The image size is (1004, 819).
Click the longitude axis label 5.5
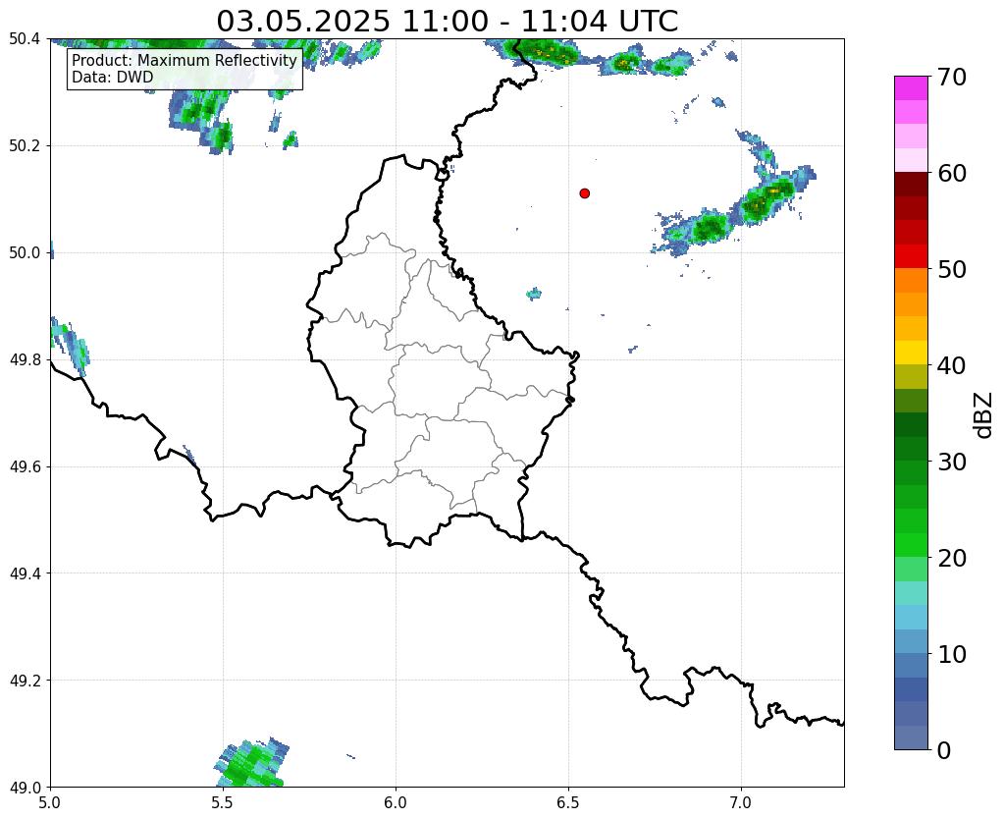pos(223,802)
